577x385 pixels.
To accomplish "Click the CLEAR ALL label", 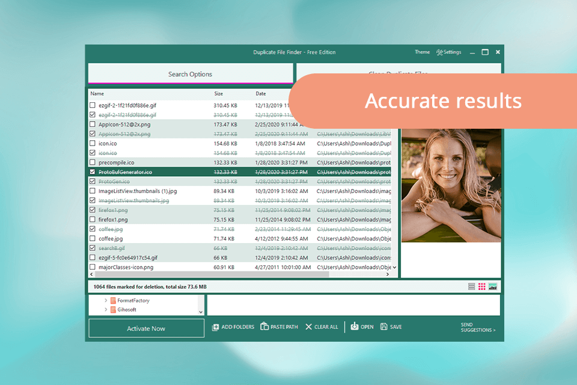I will [326, 327].
